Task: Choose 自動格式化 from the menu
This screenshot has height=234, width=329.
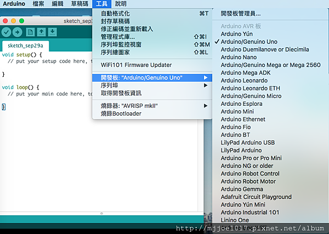Action: pos(152,13)
